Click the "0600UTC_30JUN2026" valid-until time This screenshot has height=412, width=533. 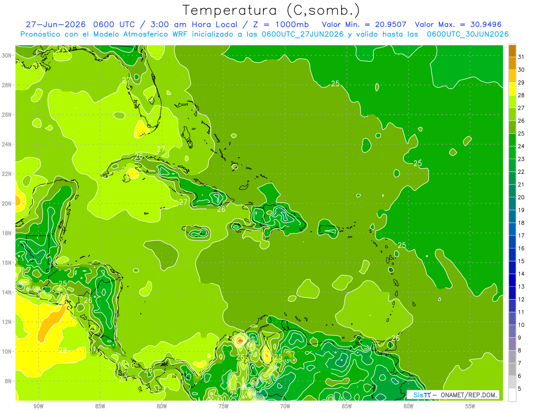(467, 34)
